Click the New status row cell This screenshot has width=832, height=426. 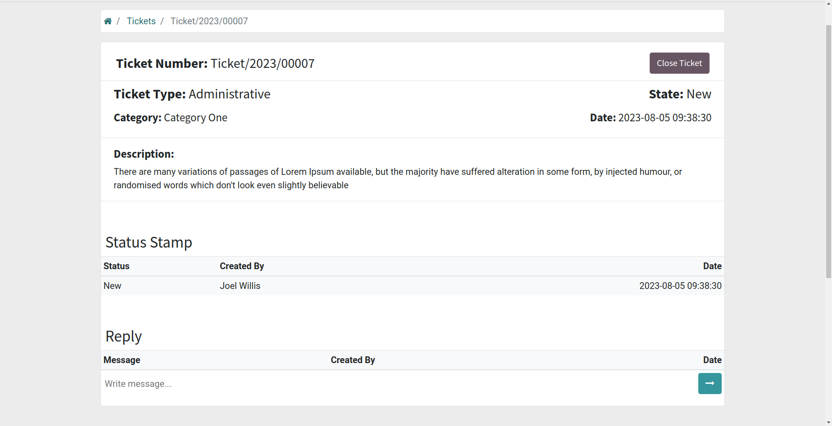[112, 286]
